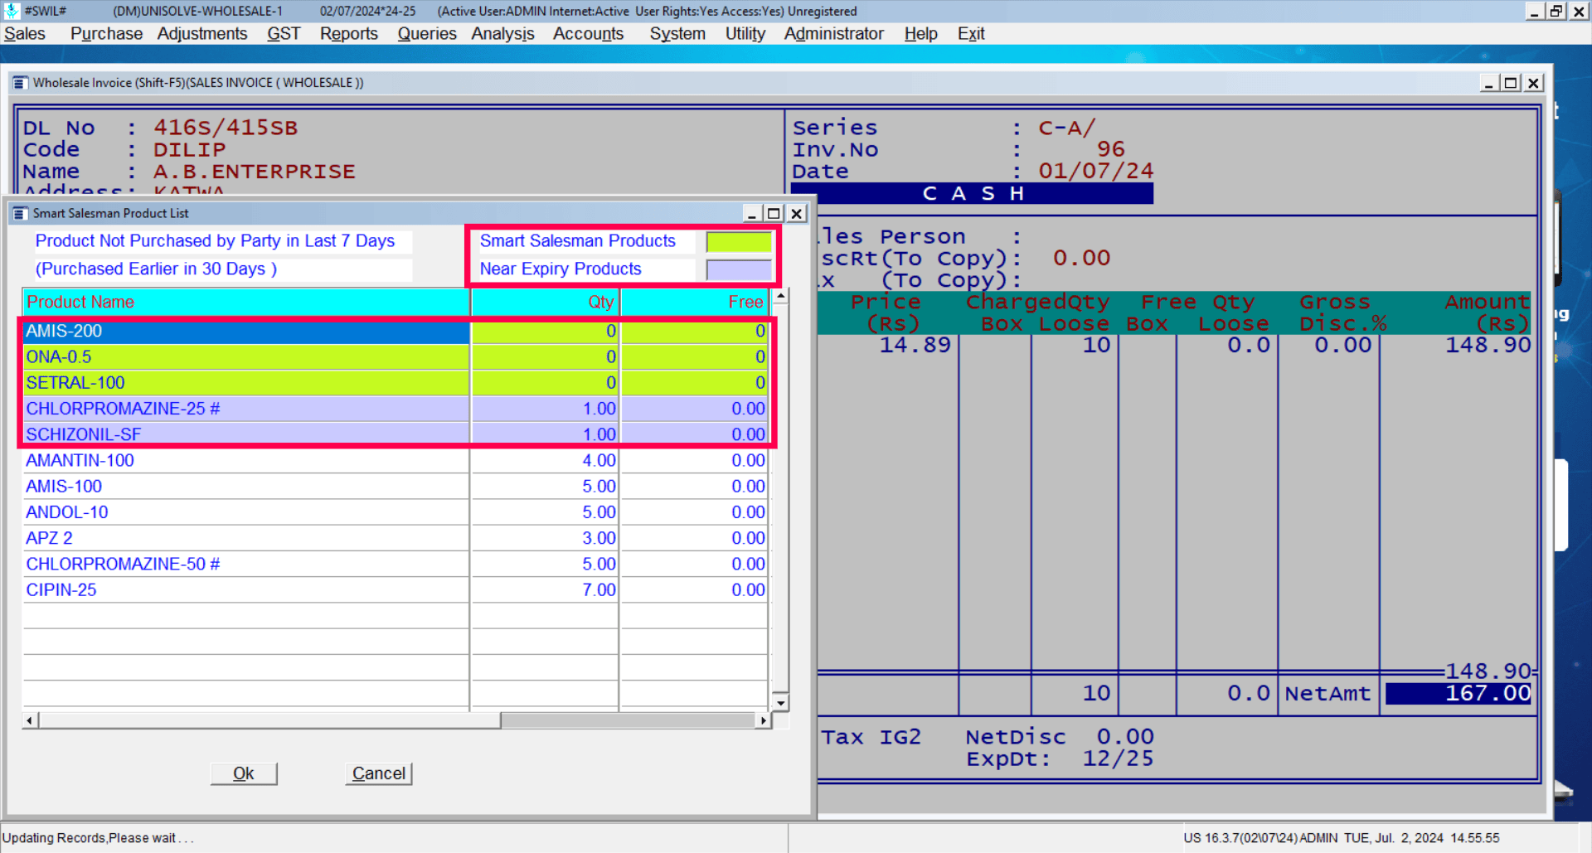Screen dimensions: 1592x853
Task: Click the party name A.B.ENTERPRISE
Action: pos(254,172)
